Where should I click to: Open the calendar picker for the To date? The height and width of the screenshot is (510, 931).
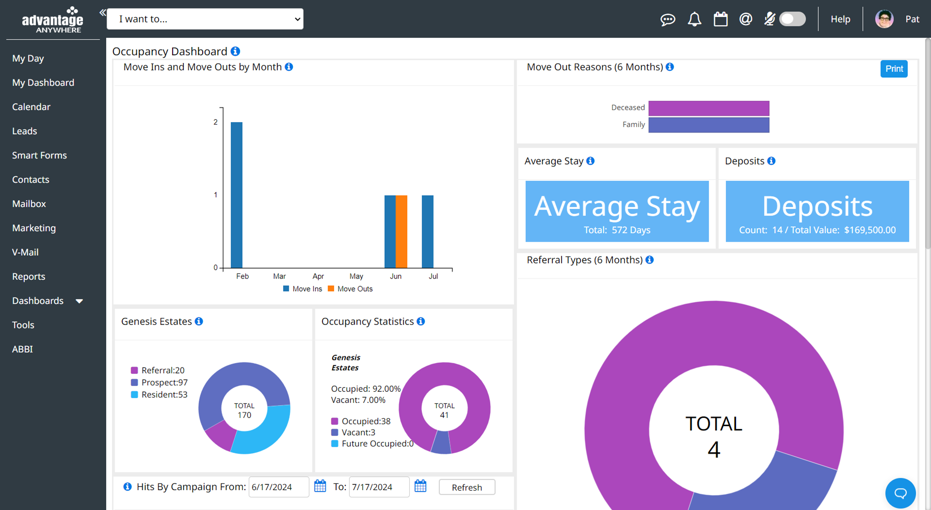420,486
